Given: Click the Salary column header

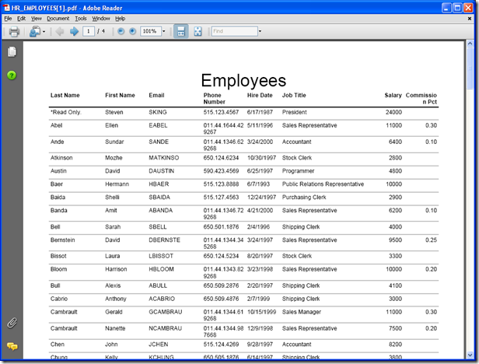Looking at the screenshot, I should coord(393,96).
